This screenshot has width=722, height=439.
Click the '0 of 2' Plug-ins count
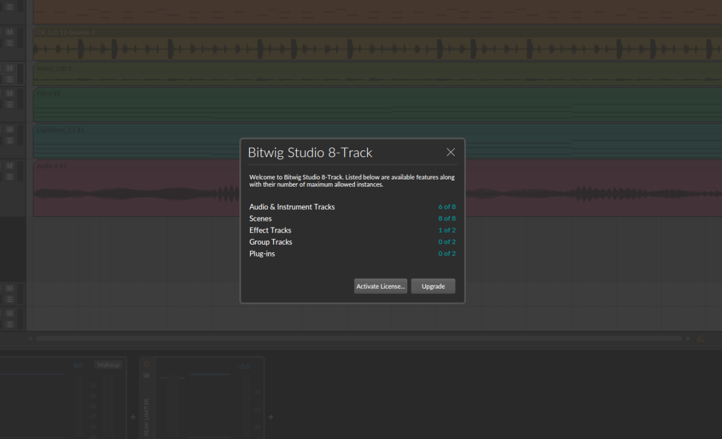point(447,253)
